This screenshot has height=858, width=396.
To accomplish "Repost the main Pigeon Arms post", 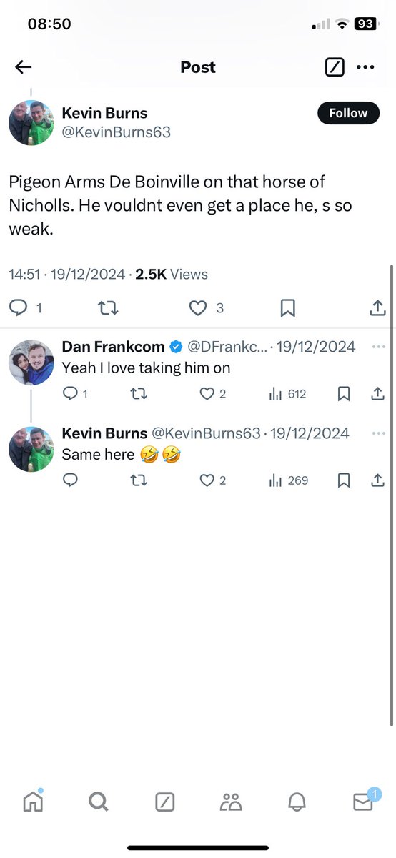I will point(107,307).
